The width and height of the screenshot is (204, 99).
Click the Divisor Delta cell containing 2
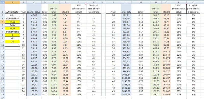tap(12, 35)
